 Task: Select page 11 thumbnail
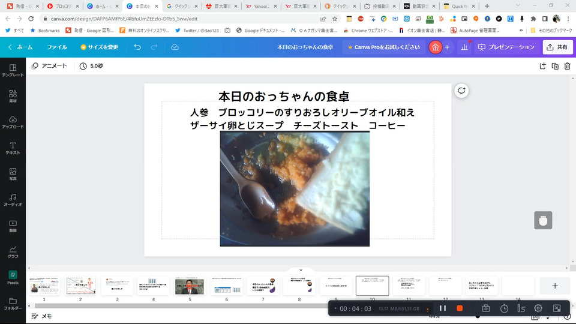pos(409,286)
